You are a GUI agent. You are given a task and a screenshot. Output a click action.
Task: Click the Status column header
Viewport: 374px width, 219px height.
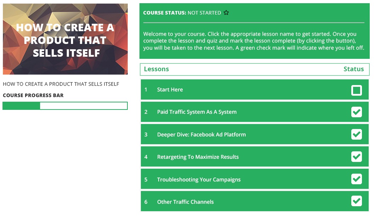353,69
